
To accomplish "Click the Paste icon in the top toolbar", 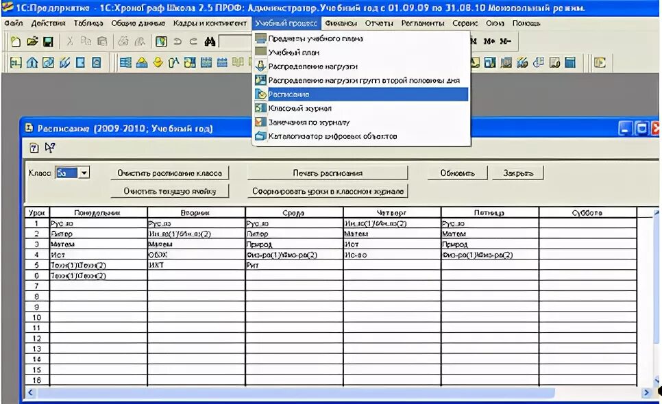I will [x=101, y=41].
